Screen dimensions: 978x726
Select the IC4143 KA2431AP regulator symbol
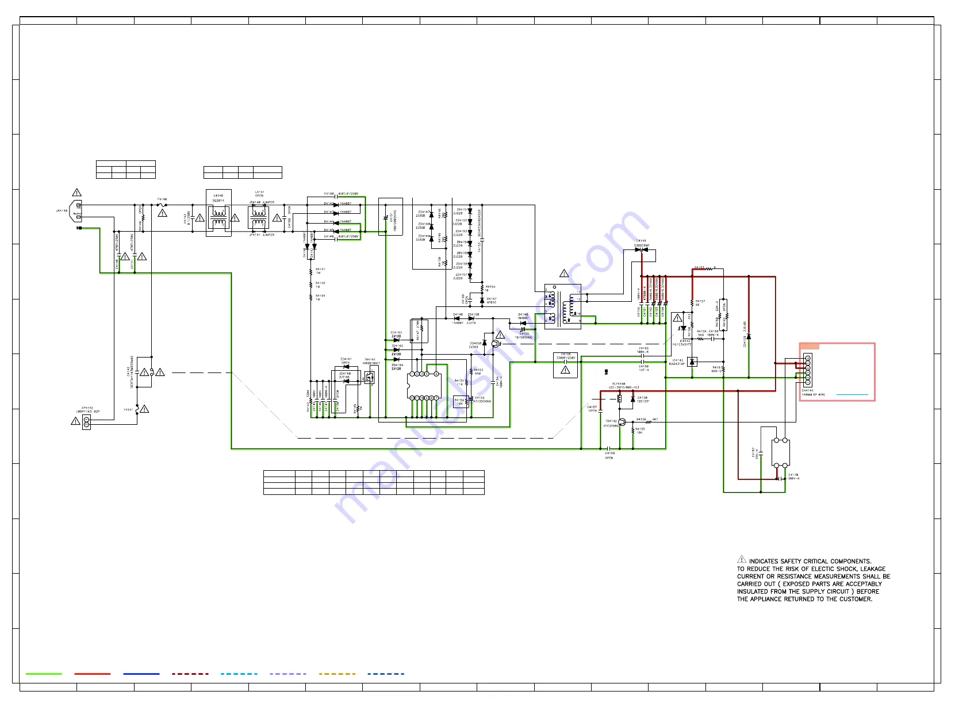tap(692, 362)
